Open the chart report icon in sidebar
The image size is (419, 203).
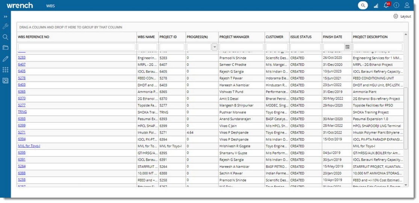pos(5,81)
